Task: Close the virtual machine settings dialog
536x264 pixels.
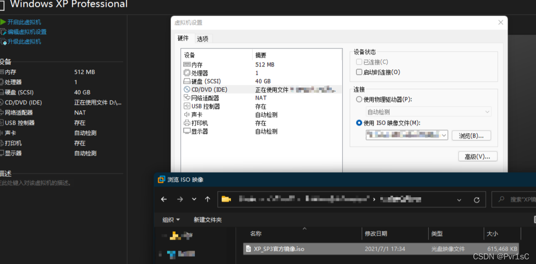Action: 500,23
